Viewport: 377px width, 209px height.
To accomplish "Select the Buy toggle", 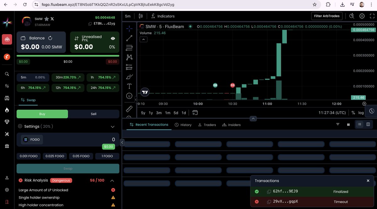I will (x=42, y=114).
